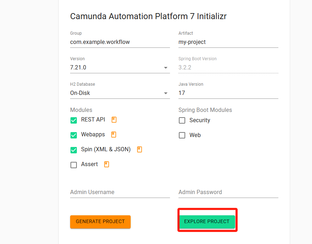Click the GENERATE PROJECT button

(x=100, y=222)
